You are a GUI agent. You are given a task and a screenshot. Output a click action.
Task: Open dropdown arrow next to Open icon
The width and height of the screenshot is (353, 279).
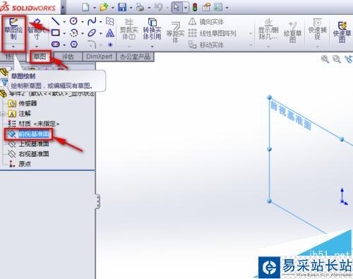click(x=113, y=8)
